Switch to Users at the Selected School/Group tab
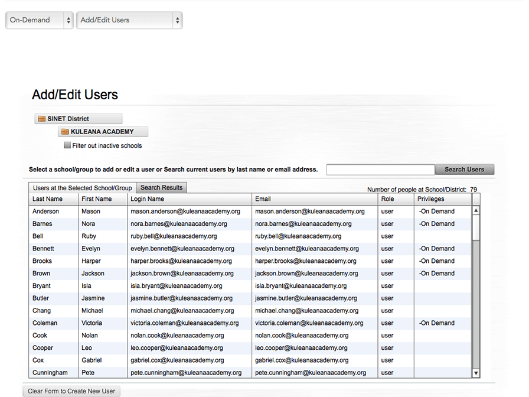 click(82, 188)
